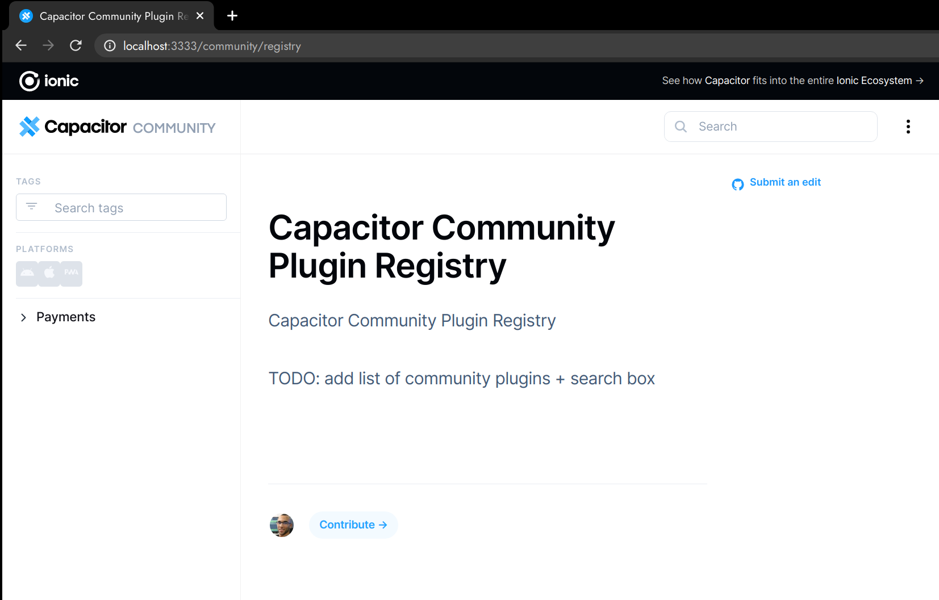Focus the main Search box
This screenshot has height=600, width=939.
click(770, 127)
